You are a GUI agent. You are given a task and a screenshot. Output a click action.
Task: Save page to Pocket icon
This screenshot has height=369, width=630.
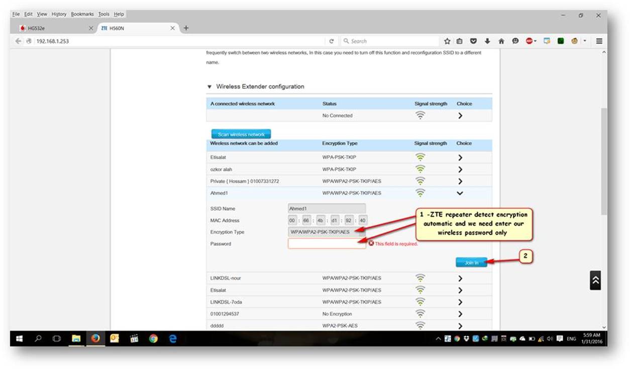click(x=473, y=41)
